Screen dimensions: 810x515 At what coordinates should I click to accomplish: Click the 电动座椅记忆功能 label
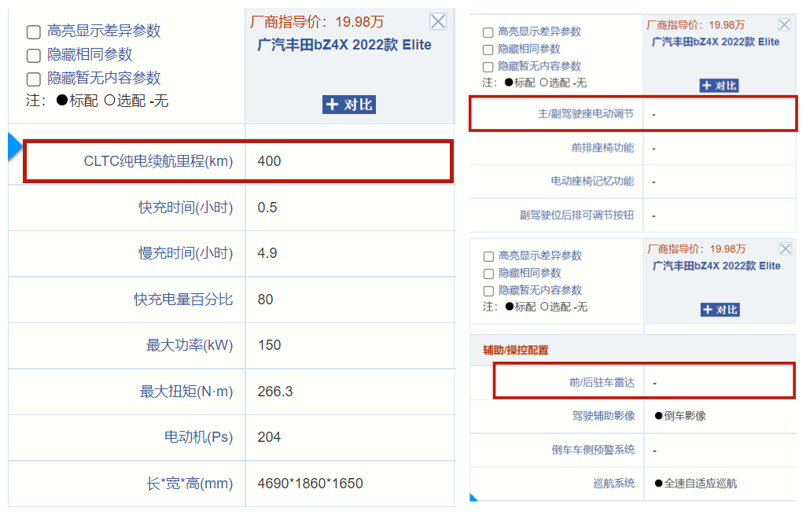pyautogui.click(x=592, y=181)
